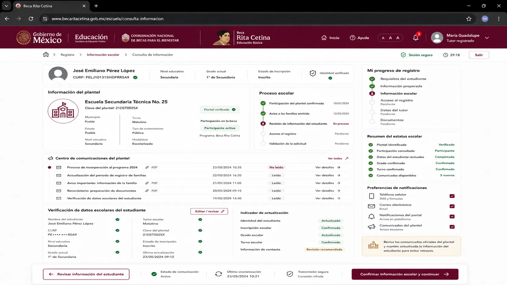Image resolution: width=507 pixels, height=285 pixels.
Task: Reload the page in the browser
Action: pos(31,19)
